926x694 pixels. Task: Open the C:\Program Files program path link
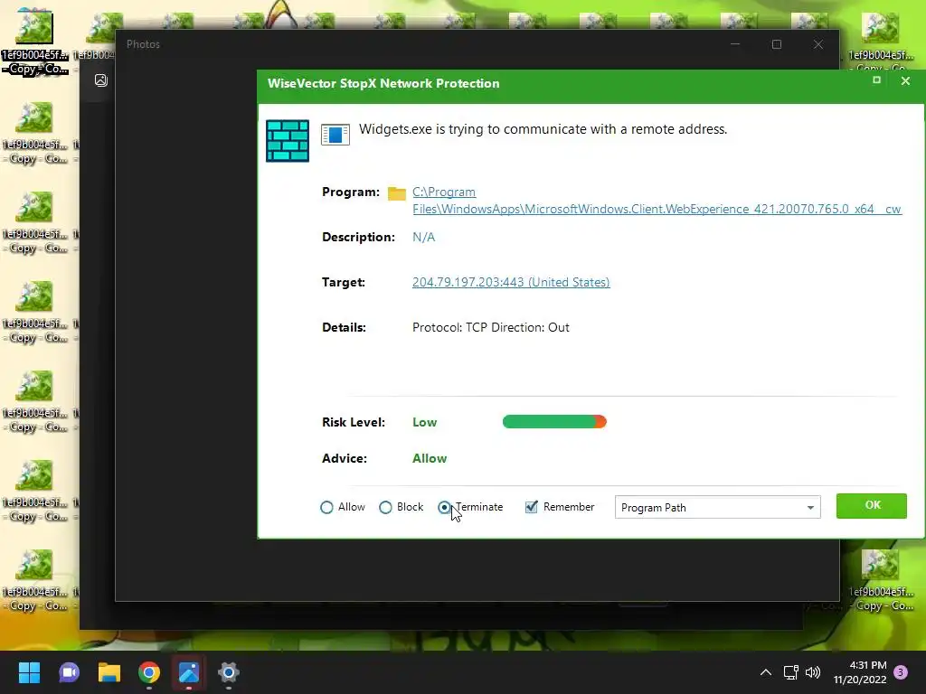(657, 201)
